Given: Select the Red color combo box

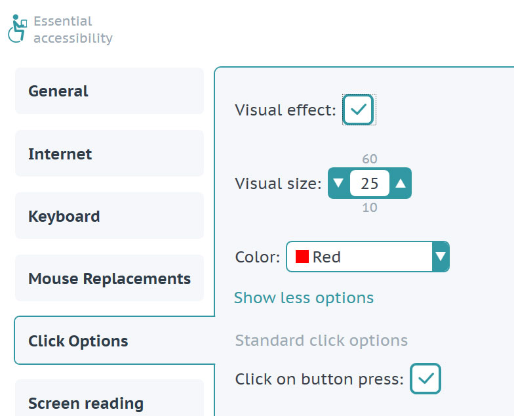Looking at the screenshot, I should click(x=367, y=257).
